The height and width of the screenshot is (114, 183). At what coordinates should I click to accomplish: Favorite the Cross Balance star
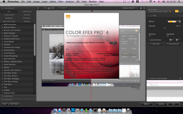(2, 53)
